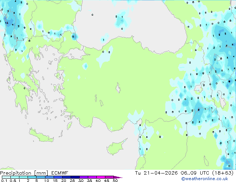Viewport: 236px width, 182px height.
Task: Click the '12' precipitation value on map
Action: pos(6,23)
